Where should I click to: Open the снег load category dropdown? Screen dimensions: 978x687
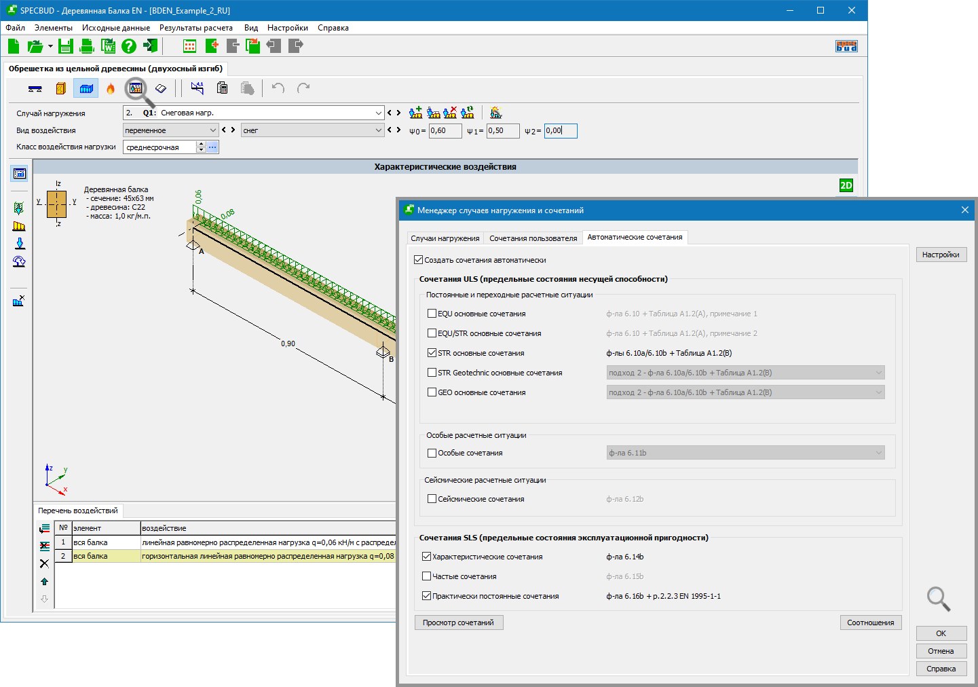click(378, 130)
